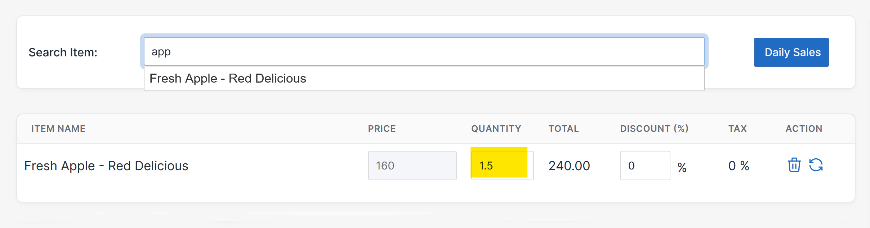Click the ITEM NAME column header
This screenshot has height=228, width=870.
pyautogui.click(x=58, y=129)
